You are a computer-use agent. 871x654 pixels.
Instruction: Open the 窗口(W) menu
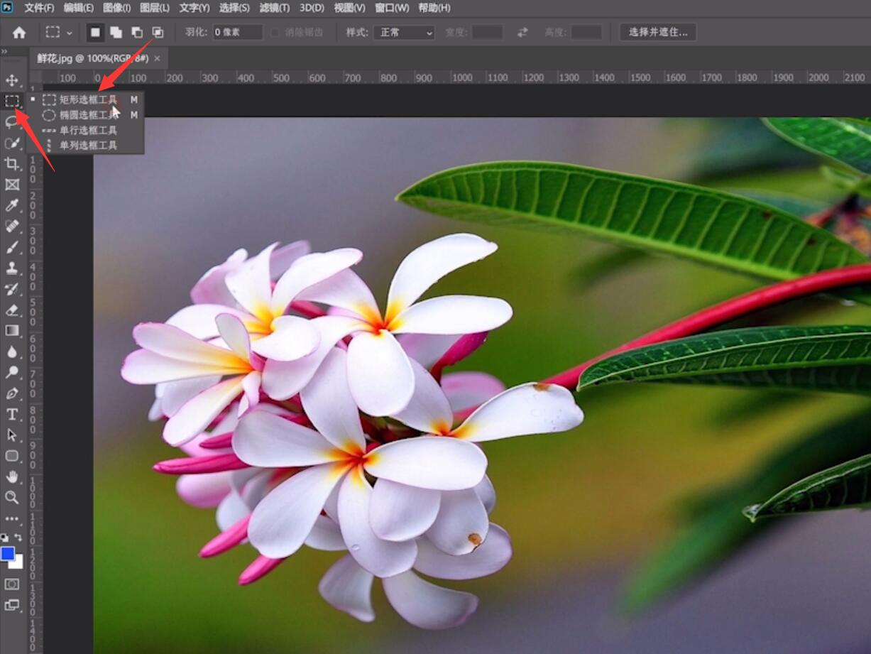pyautogui.click(x=392, y=8)
